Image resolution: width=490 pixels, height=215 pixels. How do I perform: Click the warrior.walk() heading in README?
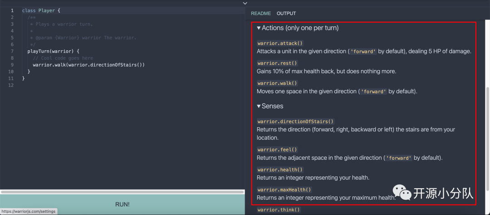pyautogui.click(x=277, y=83)
